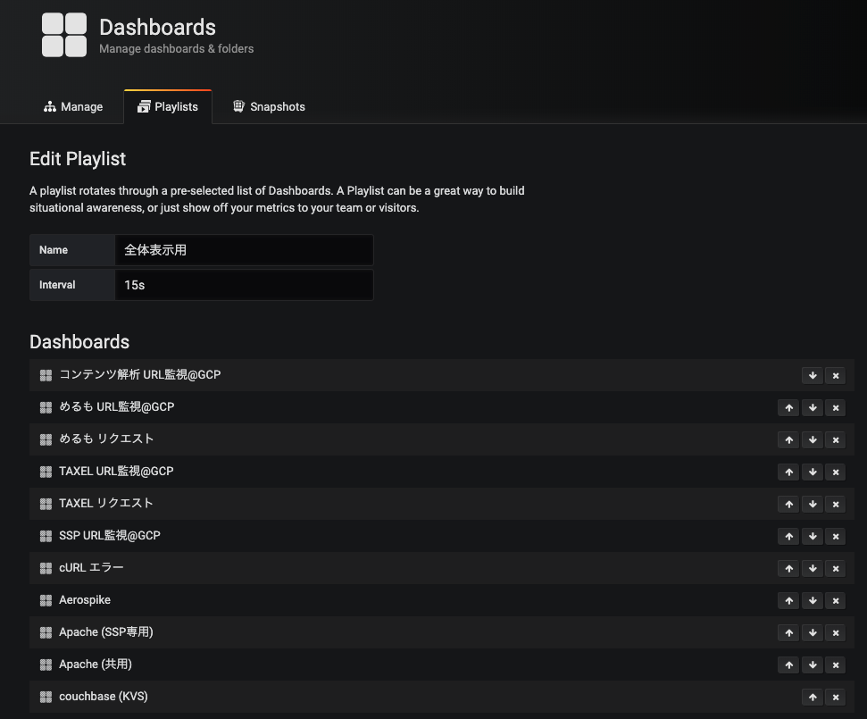
Task: Move TAXEL リクエスト dashboard down
Action: pyautogui.click(x=813, y=505)
